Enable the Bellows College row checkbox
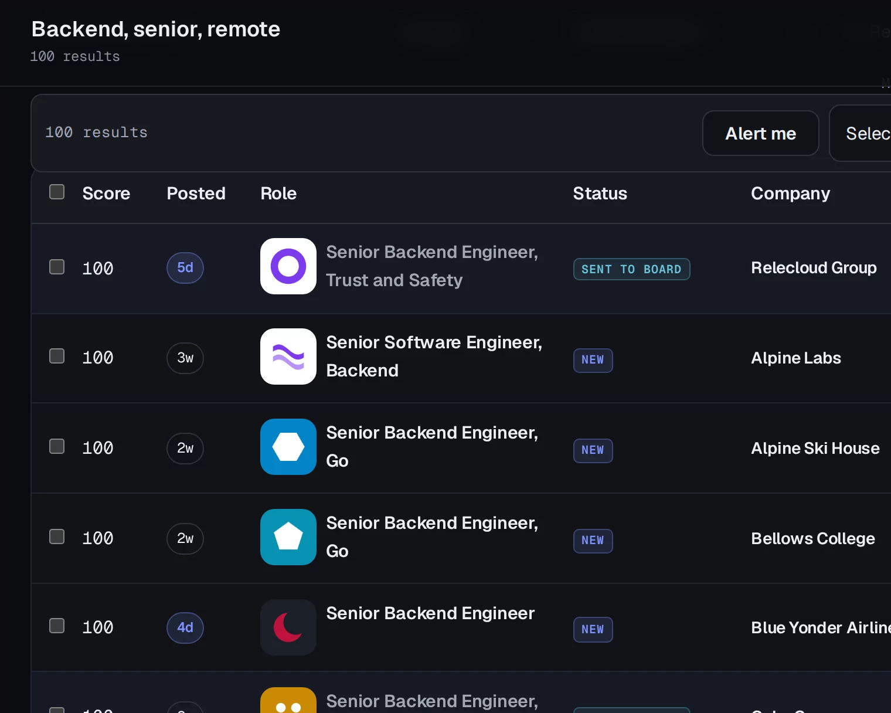Viewport: 891px width, 713px height. click(x=57, y=537)
